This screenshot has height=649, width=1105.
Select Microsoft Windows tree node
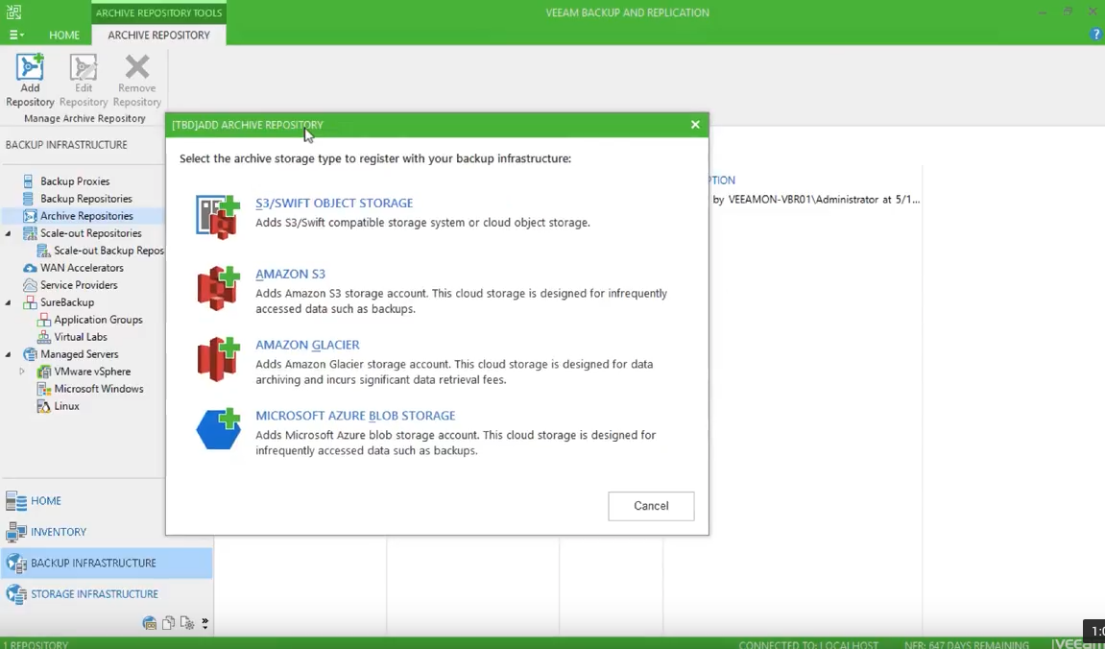click(x=99, y=388)
